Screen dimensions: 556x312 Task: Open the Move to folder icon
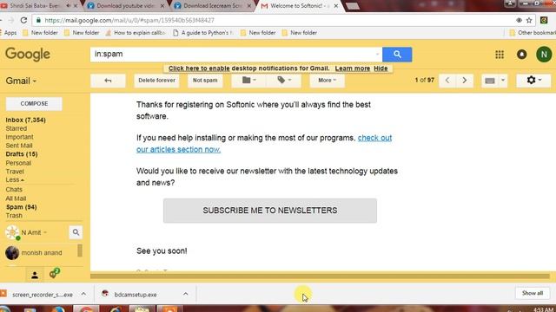pos(249,81)
